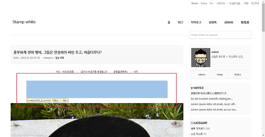This screenshot has height=137, width=265.
Task: Go to the 홈 menu item
Action: pos(169,22)
